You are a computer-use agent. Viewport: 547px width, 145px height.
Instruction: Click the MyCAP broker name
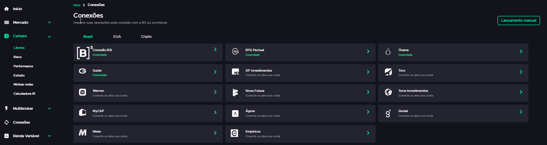(x=98, y=111)
